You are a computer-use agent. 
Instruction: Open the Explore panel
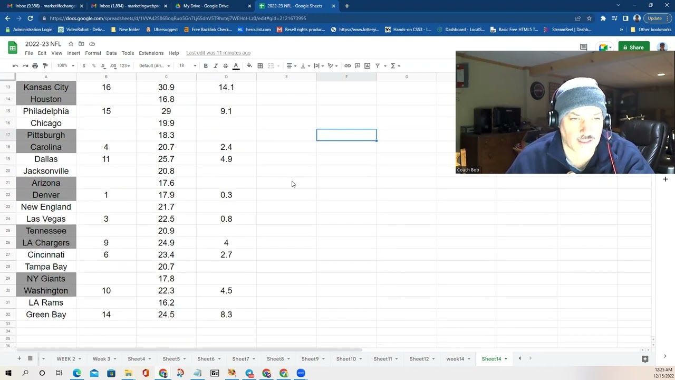coord(645,359)
